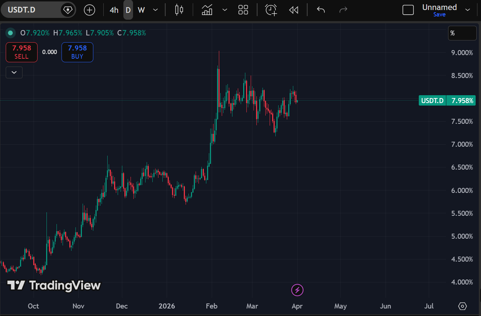This screenshot has width=481, height=316.
Task: Click the purple lightning event marker
Action: tap(298, 290)
